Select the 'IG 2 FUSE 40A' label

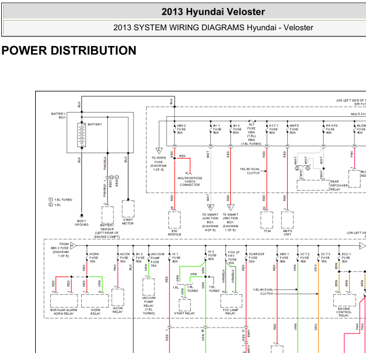point(212,256)
